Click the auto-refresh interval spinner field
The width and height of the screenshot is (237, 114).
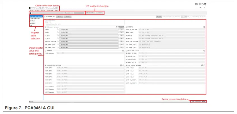(x=184, y=17)
